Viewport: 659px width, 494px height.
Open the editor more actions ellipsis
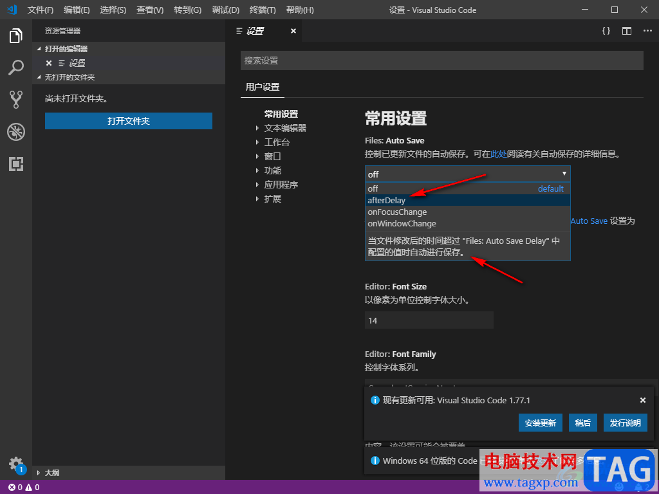[x=647, y=31]
